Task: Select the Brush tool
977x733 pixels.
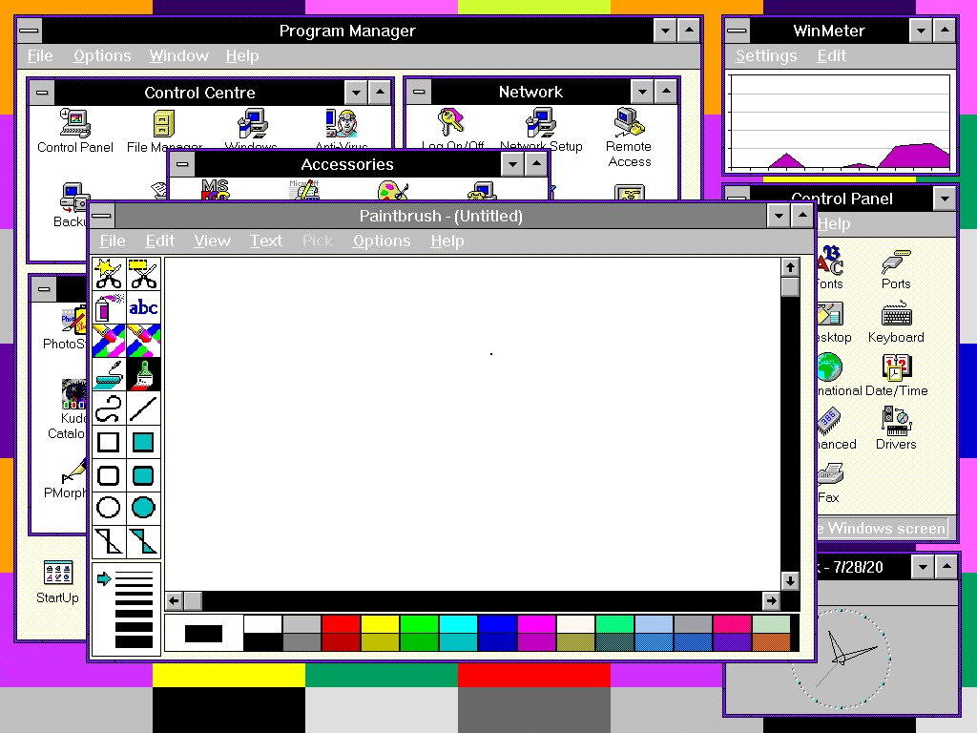Action: [143, 372]
